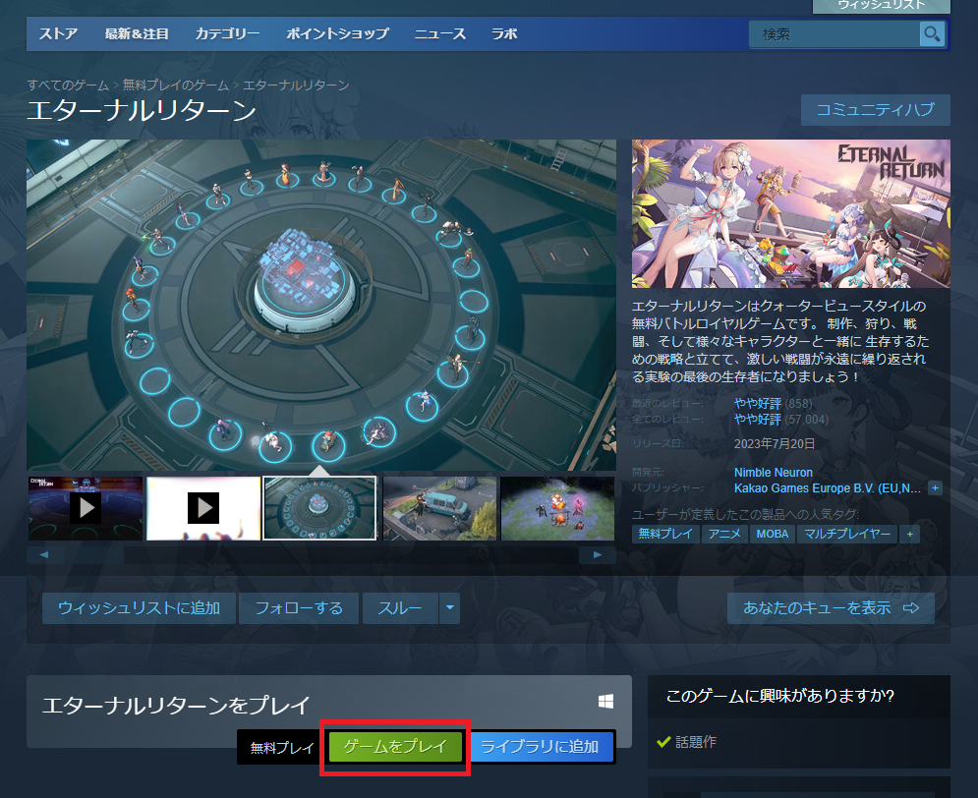Click the left arrow of thumbnail strip
The width and height of the screenshot is (978, 798).
[x=44, y=555]
